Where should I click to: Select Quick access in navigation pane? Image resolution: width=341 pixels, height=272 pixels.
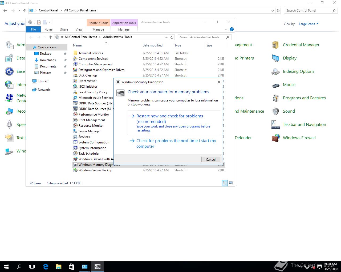[x=47, y=47]
